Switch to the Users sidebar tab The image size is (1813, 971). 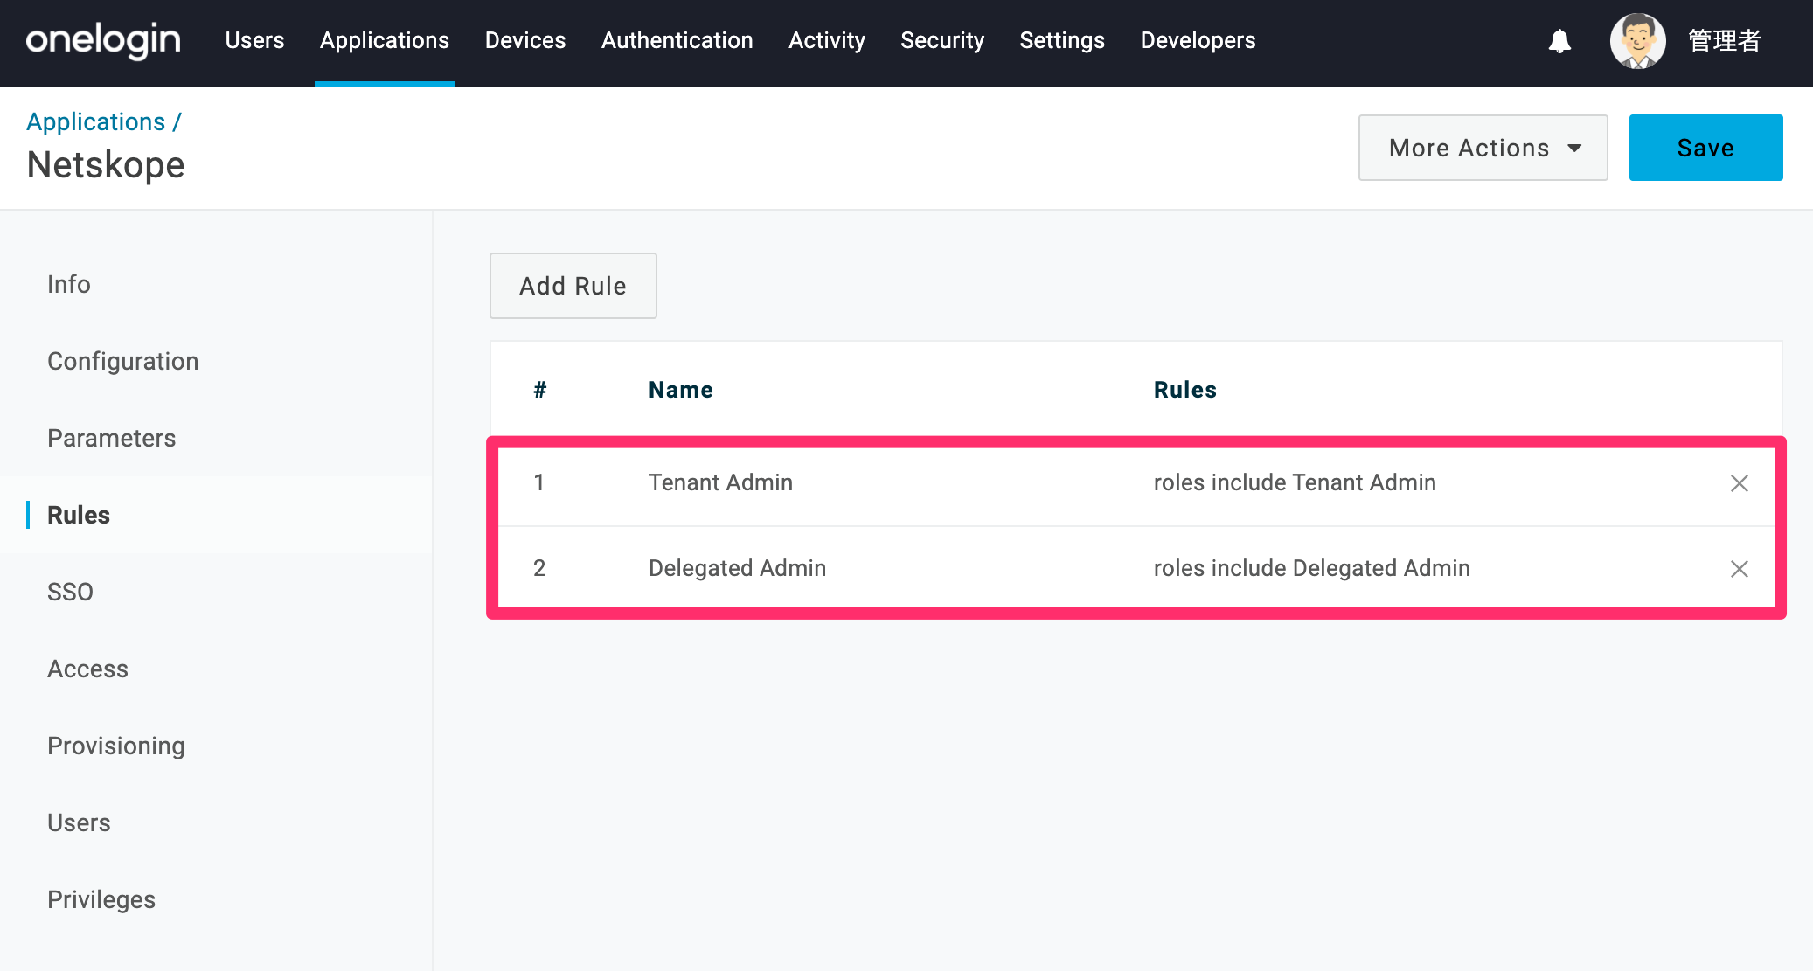click(x=79, y=822)
